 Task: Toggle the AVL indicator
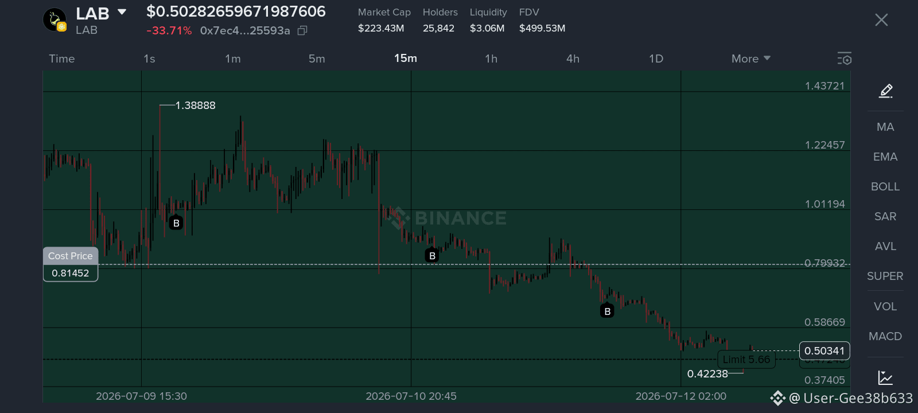(x=885, y=246)
